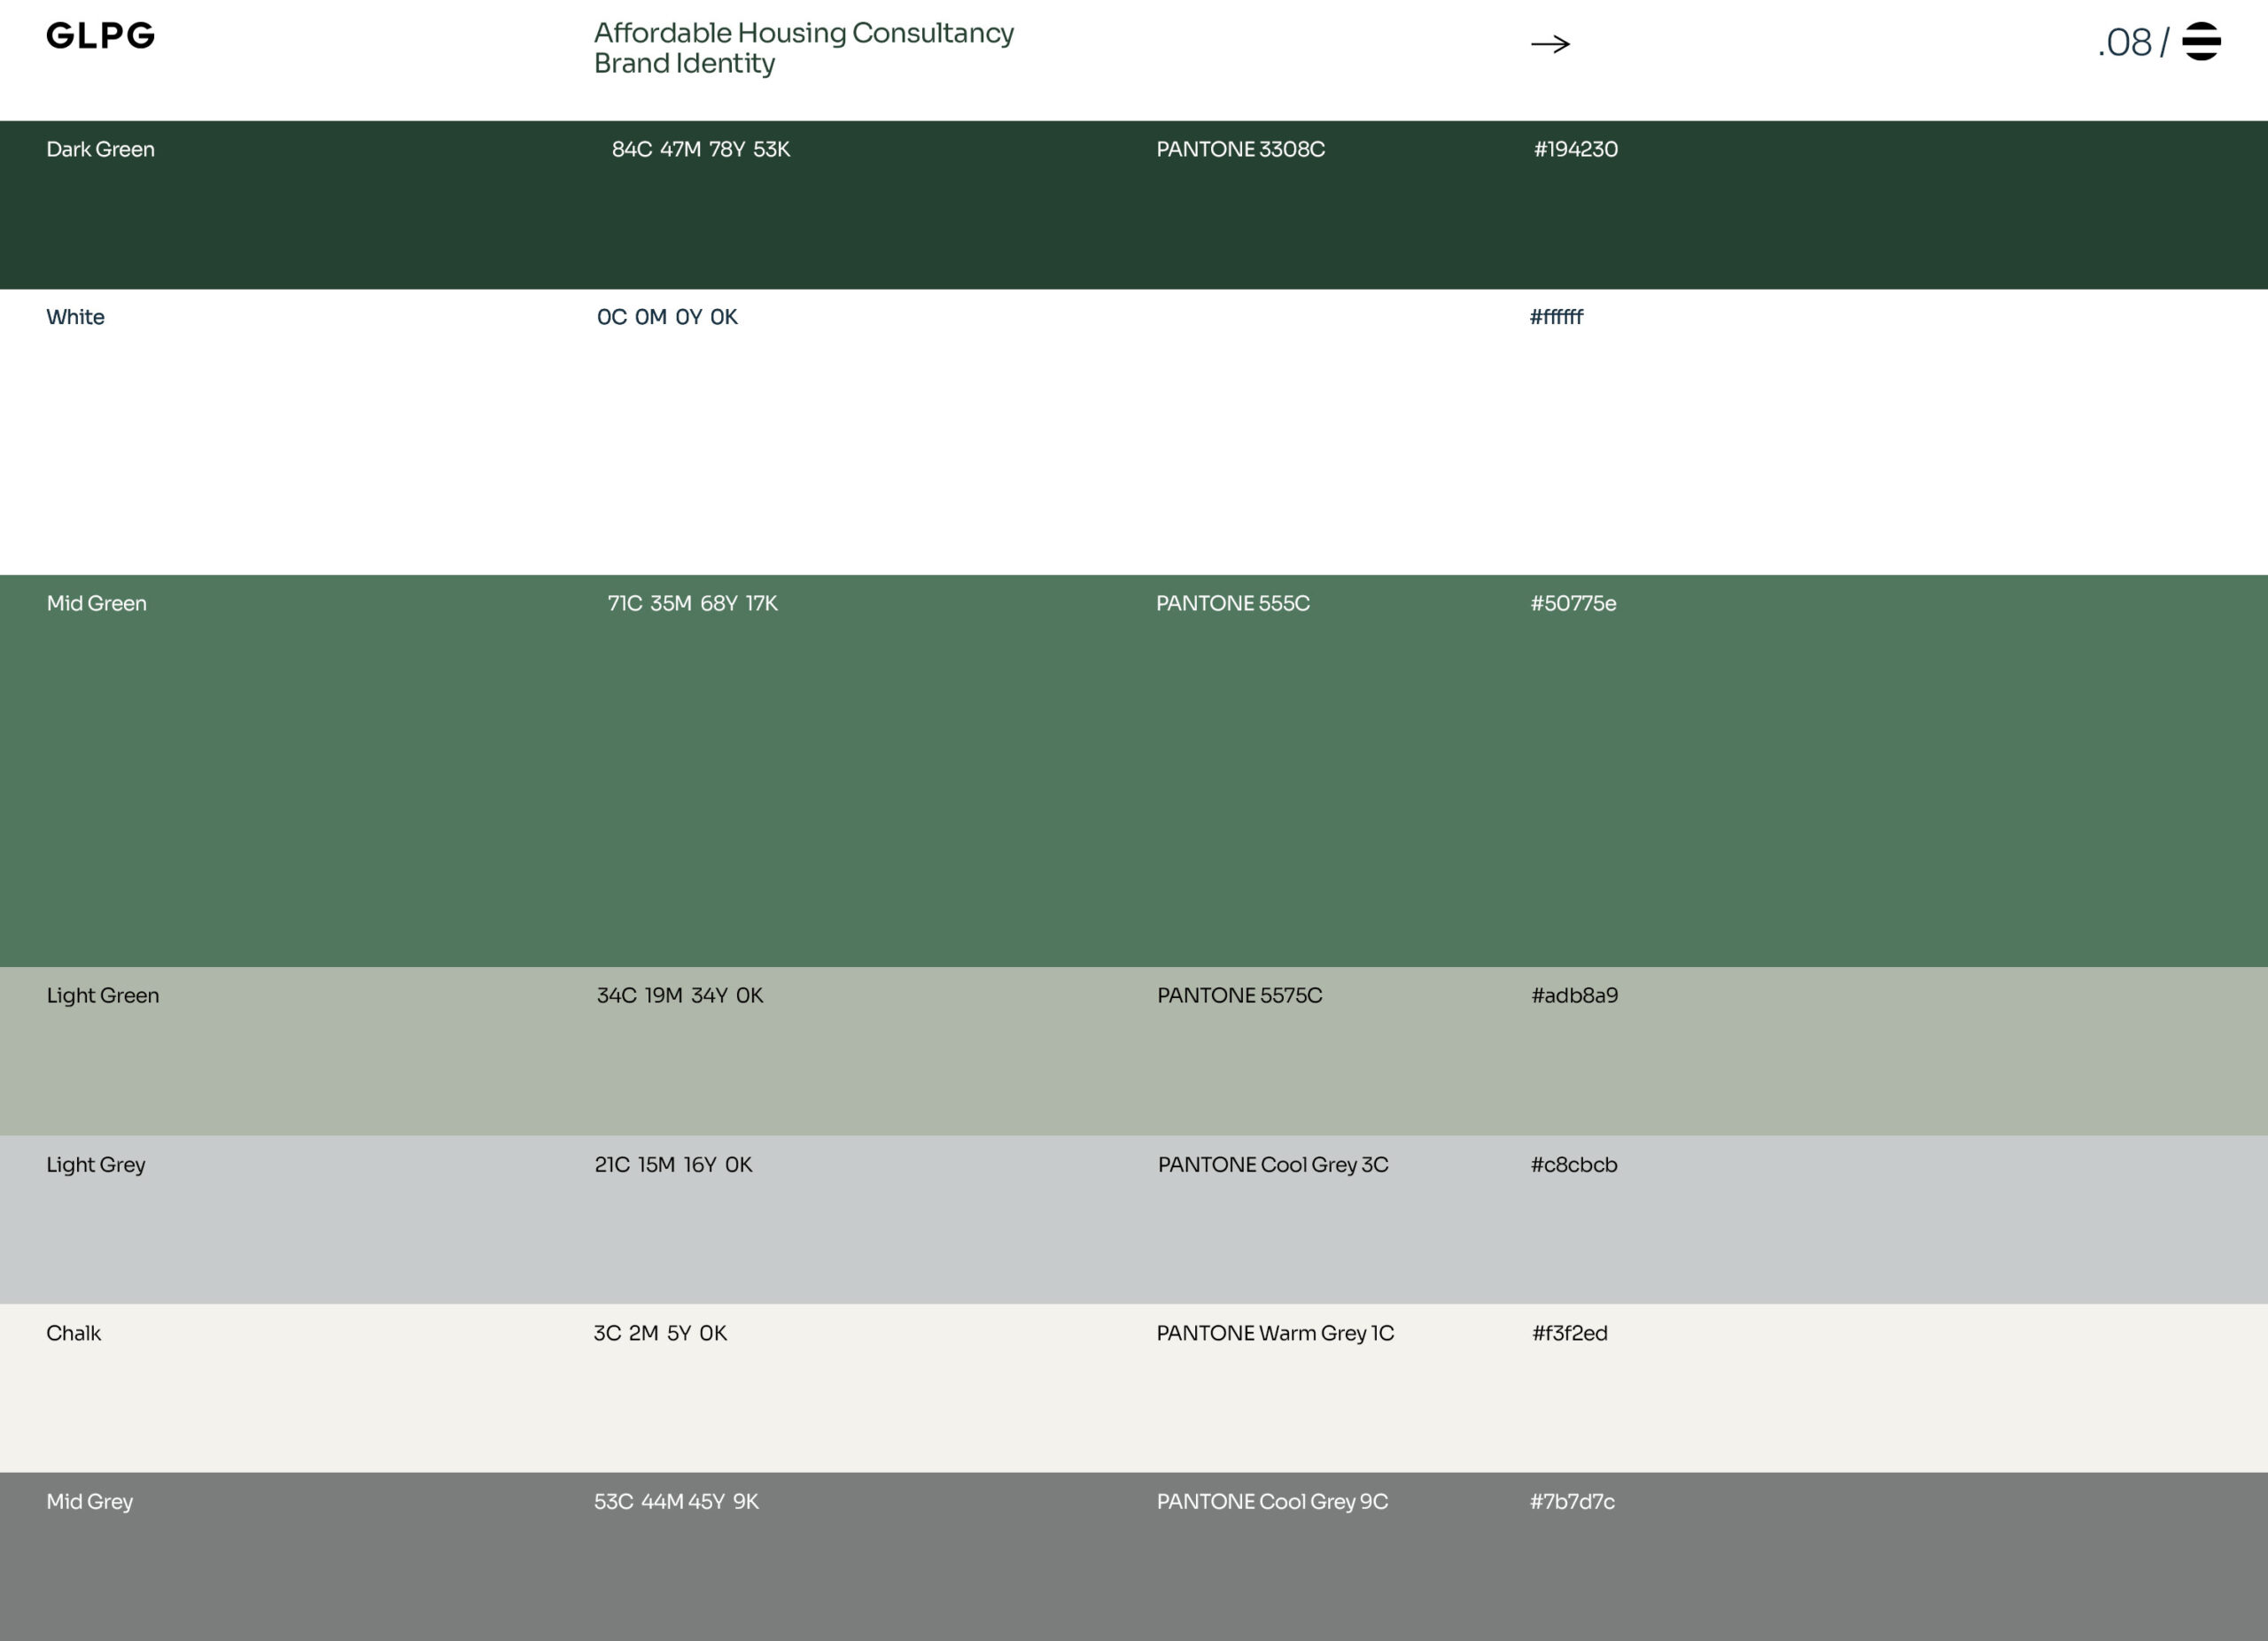Click the PANTONE 3308C text
The height and width of the screenshot is (1641, 2268).
[x=1240, y=150]
